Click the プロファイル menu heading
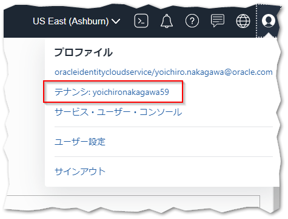Viewport: 288px width, 219px height. click(x=84, y=52)
